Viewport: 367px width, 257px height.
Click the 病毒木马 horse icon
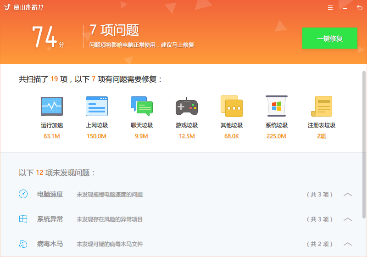(x=23, y=244)
